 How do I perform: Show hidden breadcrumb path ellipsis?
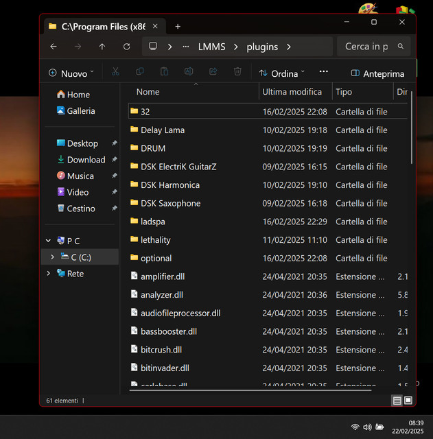click(186, 47)
